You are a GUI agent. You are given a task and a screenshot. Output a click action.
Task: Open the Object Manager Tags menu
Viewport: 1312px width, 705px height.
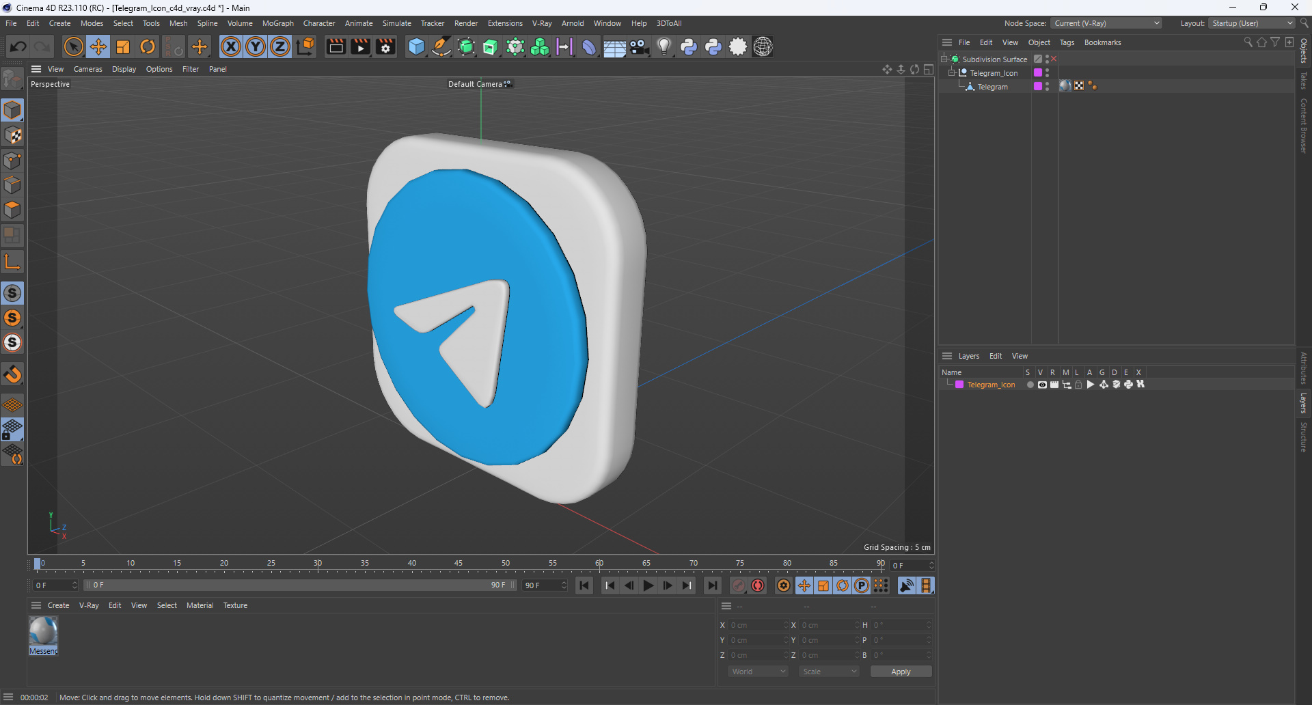[x=1067, y=42]
